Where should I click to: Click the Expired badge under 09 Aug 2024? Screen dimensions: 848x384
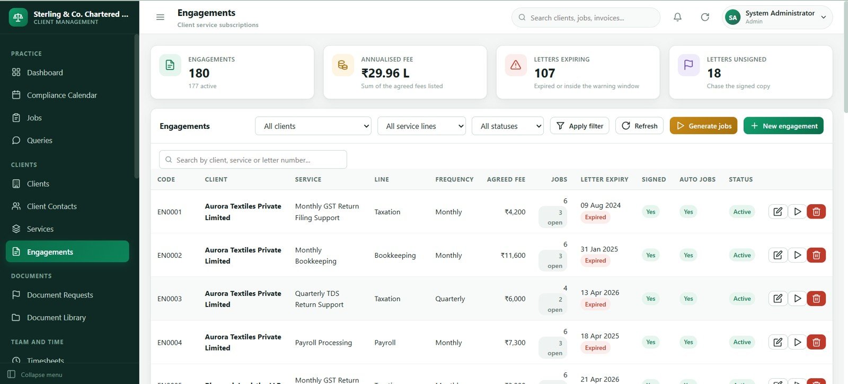tap(595, 217)
